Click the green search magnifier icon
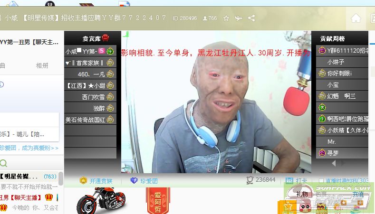The image size is (375, 214). (4, 163)
